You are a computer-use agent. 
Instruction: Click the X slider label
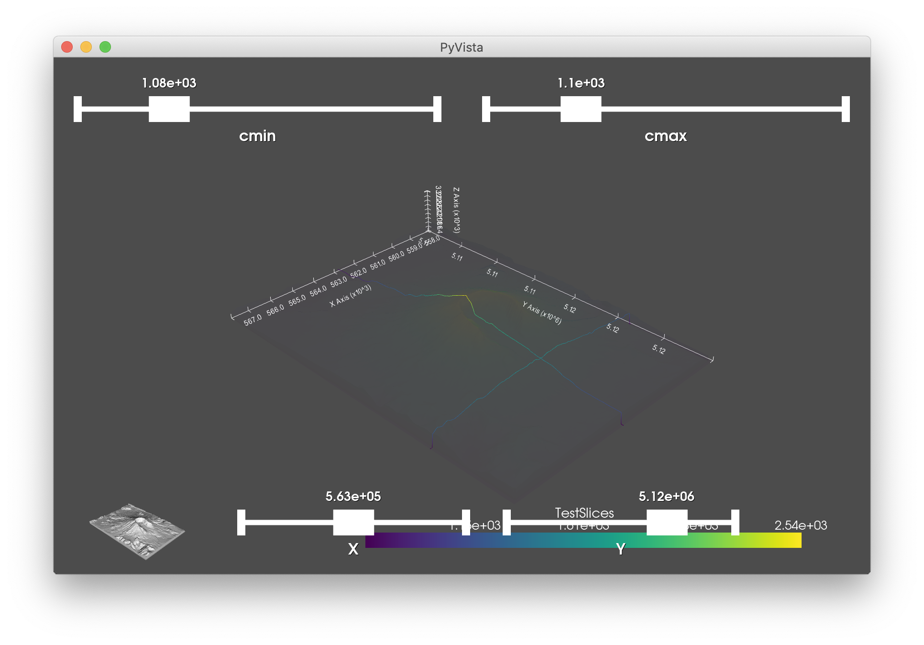pyautogui.click(x=353, y=549)
